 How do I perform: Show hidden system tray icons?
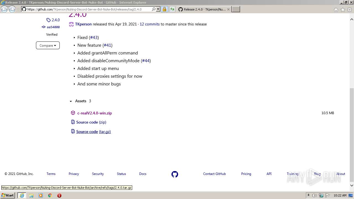point(308,195)
